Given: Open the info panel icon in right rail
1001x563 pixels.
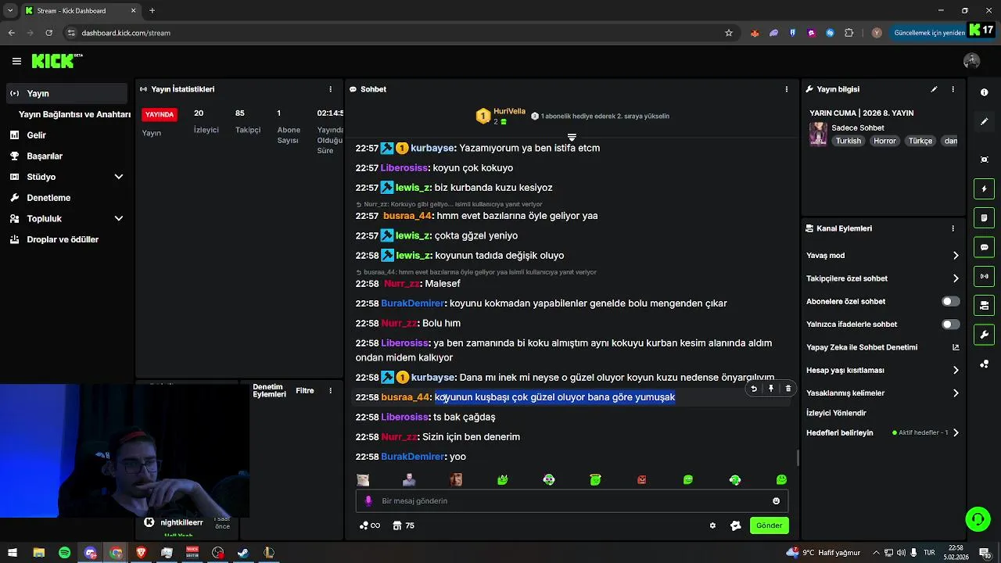Looking at the screenshot, I should click(x=984, y=92).
